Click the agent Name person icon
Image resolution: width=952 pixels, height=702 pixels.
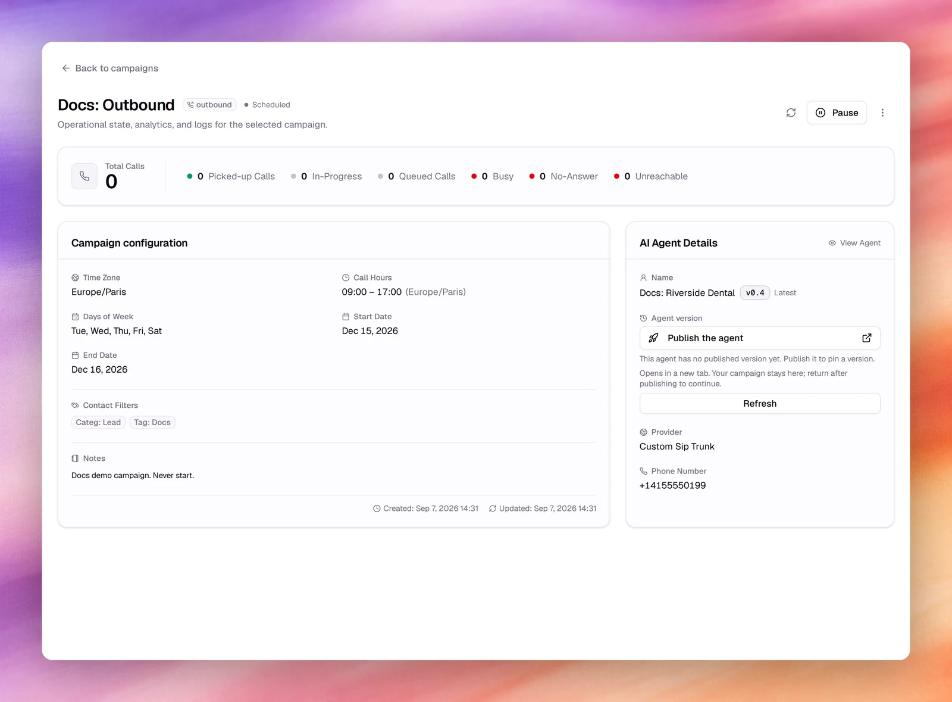pos(643,277)
